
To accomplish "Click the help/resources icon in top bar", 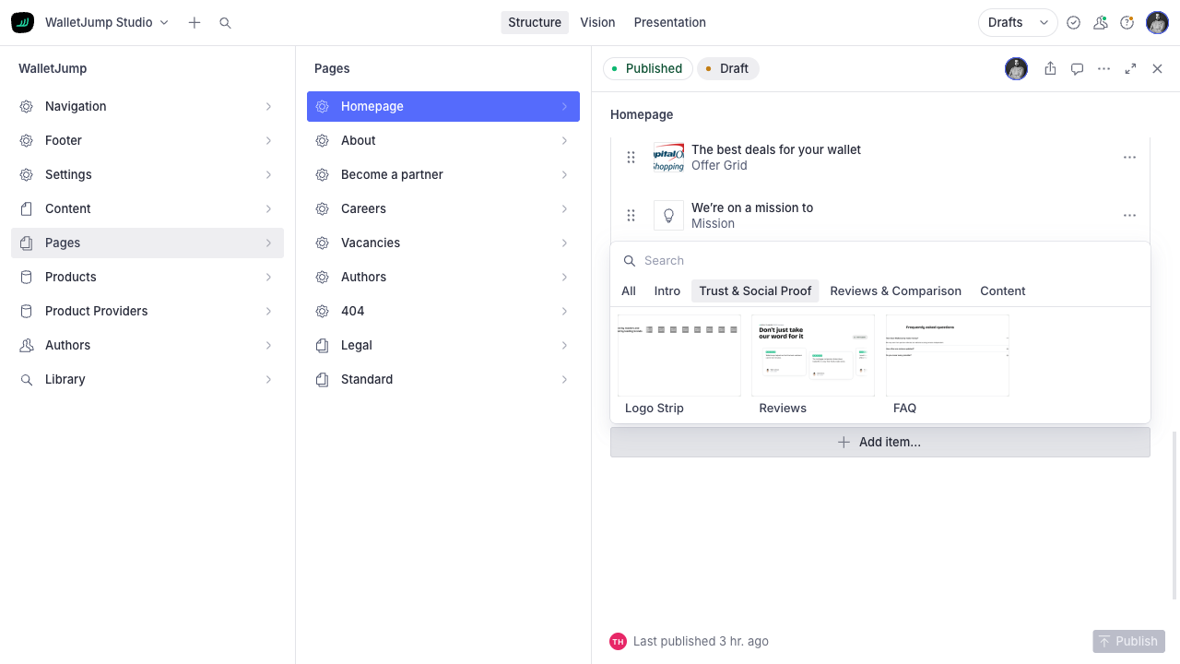I will click(x=1127, y=22).
